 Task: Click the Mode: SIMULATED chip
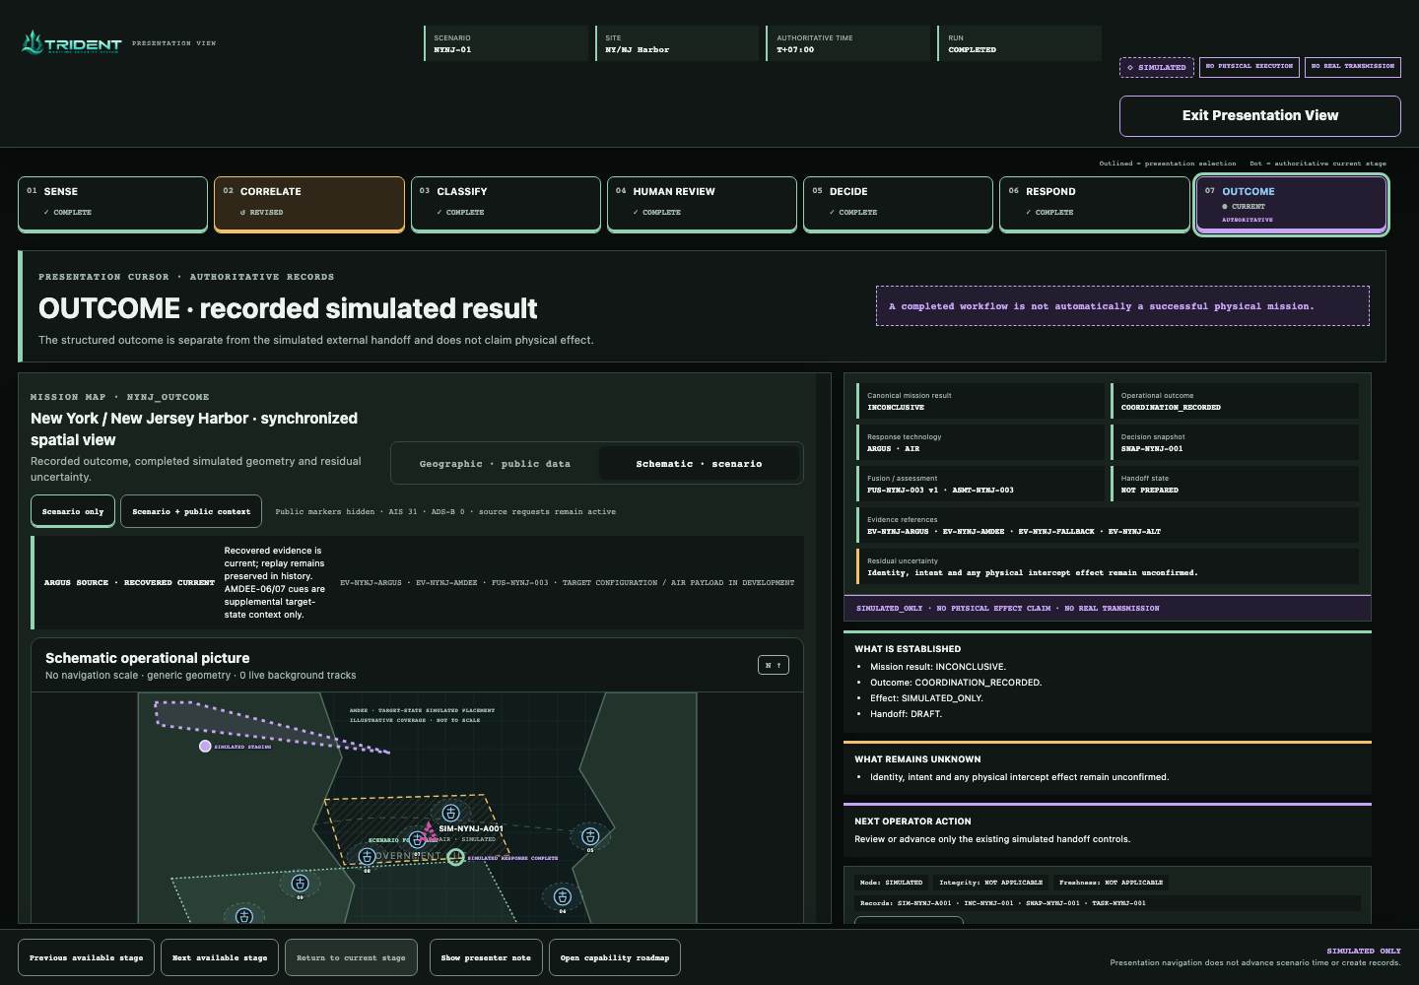click(x=892, y=883)
